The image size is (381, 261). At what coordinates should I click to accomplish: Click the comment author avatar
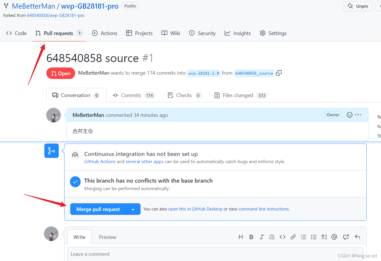(54, 115)
